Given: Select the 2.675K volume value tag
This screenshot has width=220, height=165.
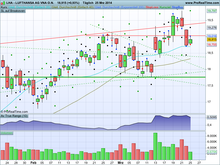Looking at the screenshot, I should pos(212,152).
